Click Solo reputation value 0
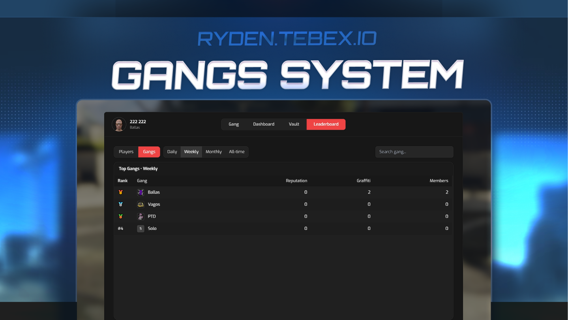568x320 pixels. coord(306,228)
